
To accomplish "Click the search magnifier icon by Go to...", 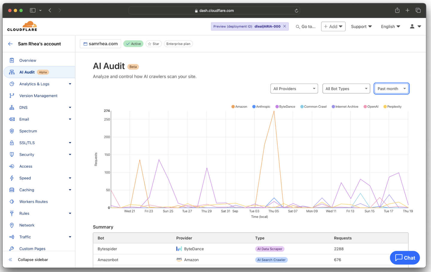I will point(298,27).
